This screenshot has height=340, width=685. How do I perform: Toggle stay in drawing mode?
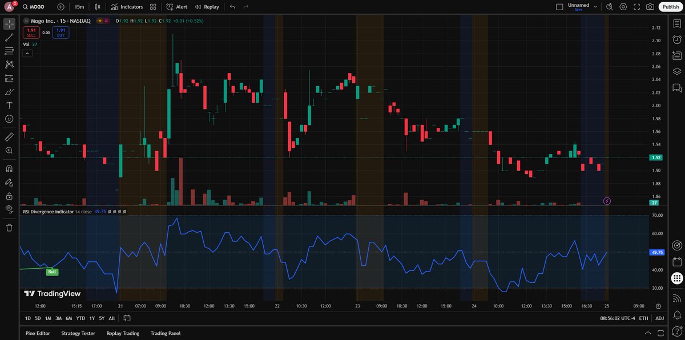[9, 183]
